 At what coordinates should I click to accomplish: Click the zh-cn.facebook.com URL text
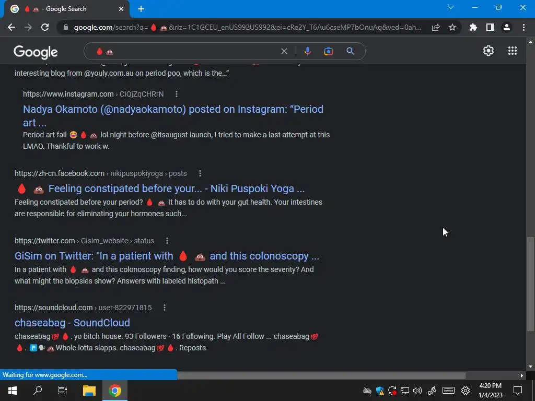(x=101, y=173)
